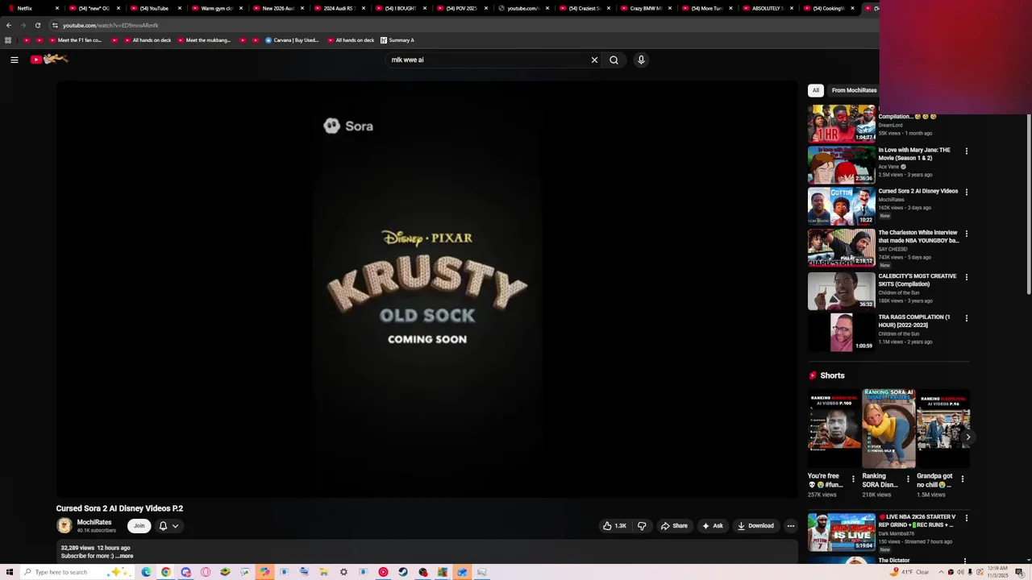
Task: Open notification bell dropdown for MochiRates
Action: (x=169, y=526)
